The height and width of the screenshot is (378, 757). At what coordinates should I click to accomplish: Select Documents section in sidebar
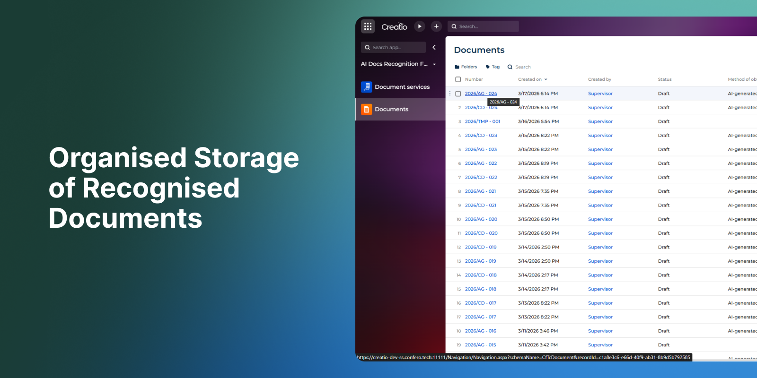[391, 109]
